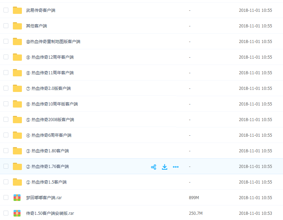Tick checkbox for 热血传奇1.5客户端
This screenshot has height=220, width=283.
point(6,182)
